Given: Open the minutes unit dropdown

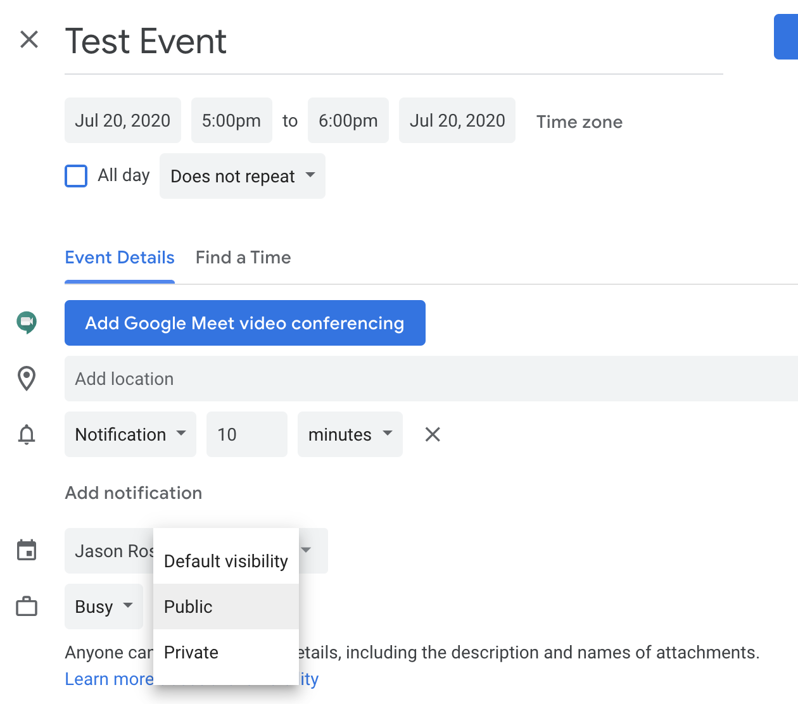Looking at the screenshot, I should pyautogui.click(x=350, y=434).
